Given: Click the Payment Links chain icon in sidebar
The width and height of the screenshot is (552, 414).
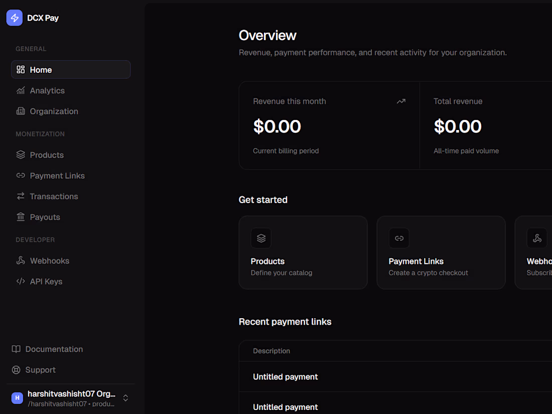Looking at the screenshot, I should [21, 175].
